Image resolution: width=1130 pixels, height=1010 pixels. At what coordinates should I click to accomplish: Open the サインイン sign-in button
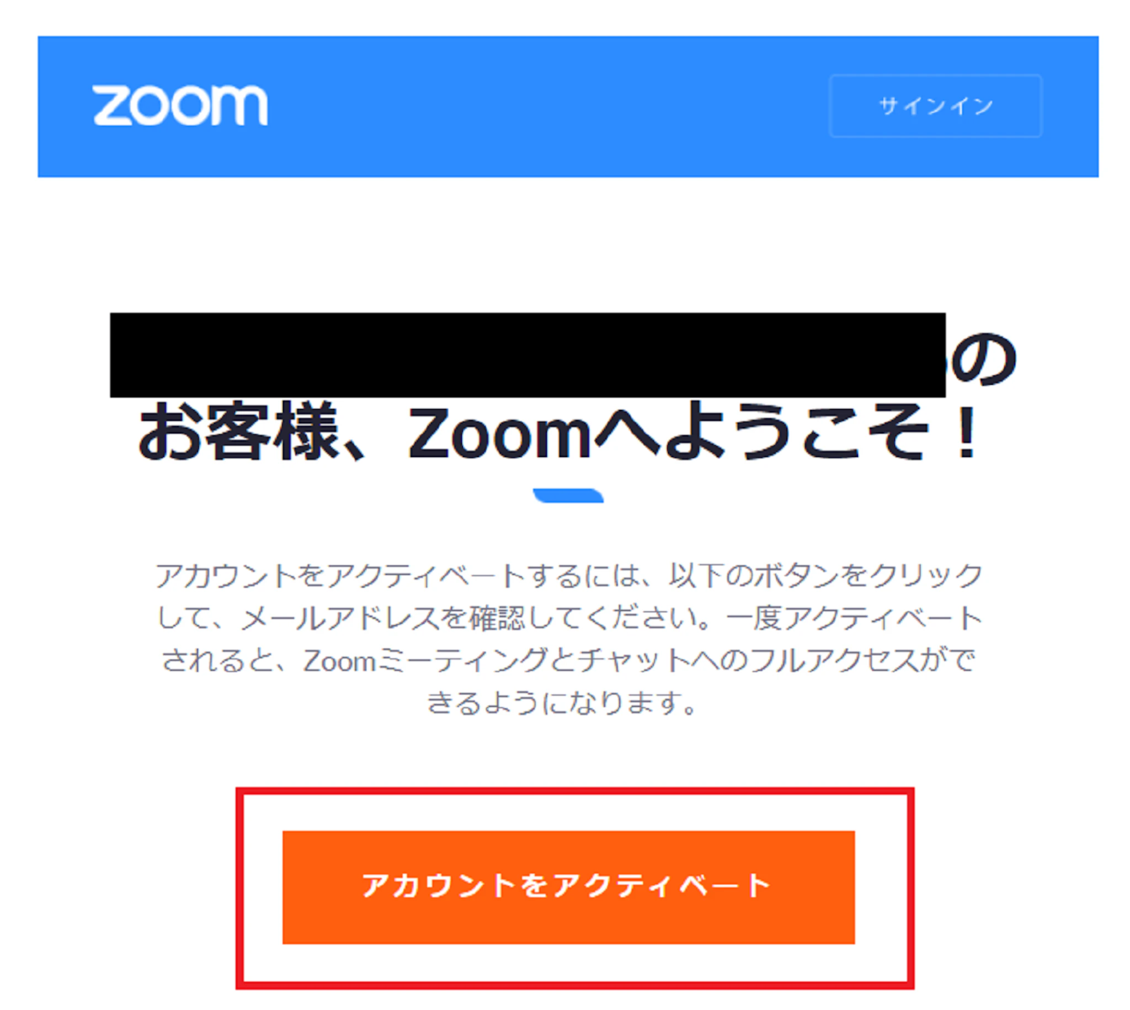point(935,105)
